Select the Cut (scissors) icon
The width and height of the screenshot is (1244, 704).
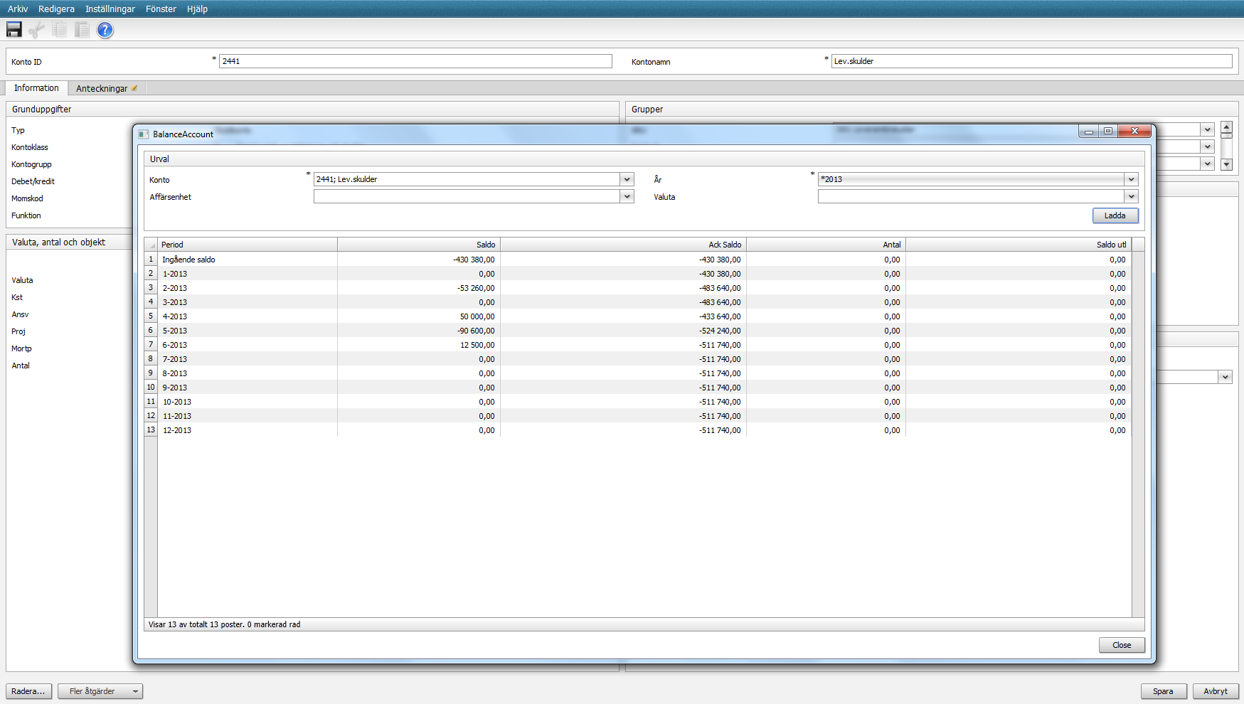coord(36,29)
